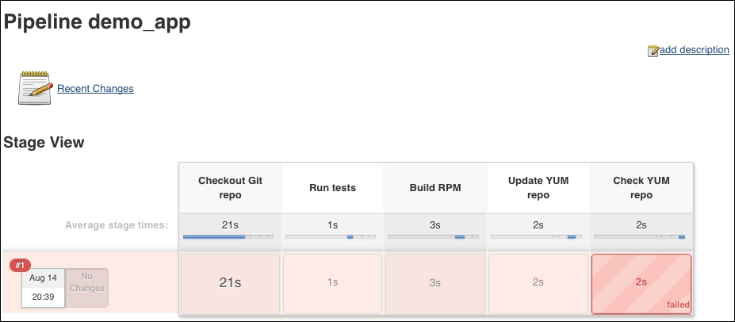The height and width of the screenshot is (322, 735).
Task: Click the notepad Recent Changes icon
Action: [35, 88]
